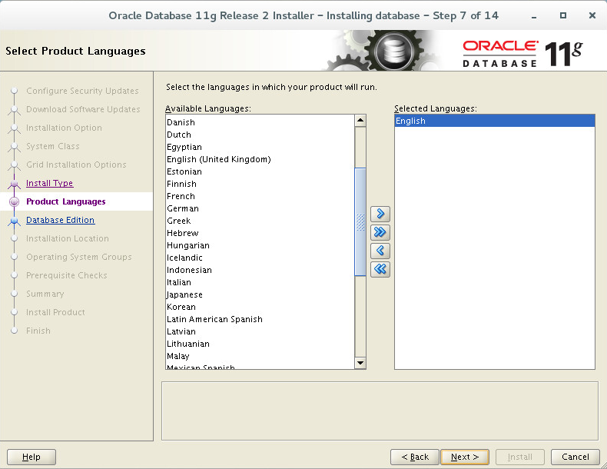
Task: Select Korean in Available Languages
Action: 260,307
